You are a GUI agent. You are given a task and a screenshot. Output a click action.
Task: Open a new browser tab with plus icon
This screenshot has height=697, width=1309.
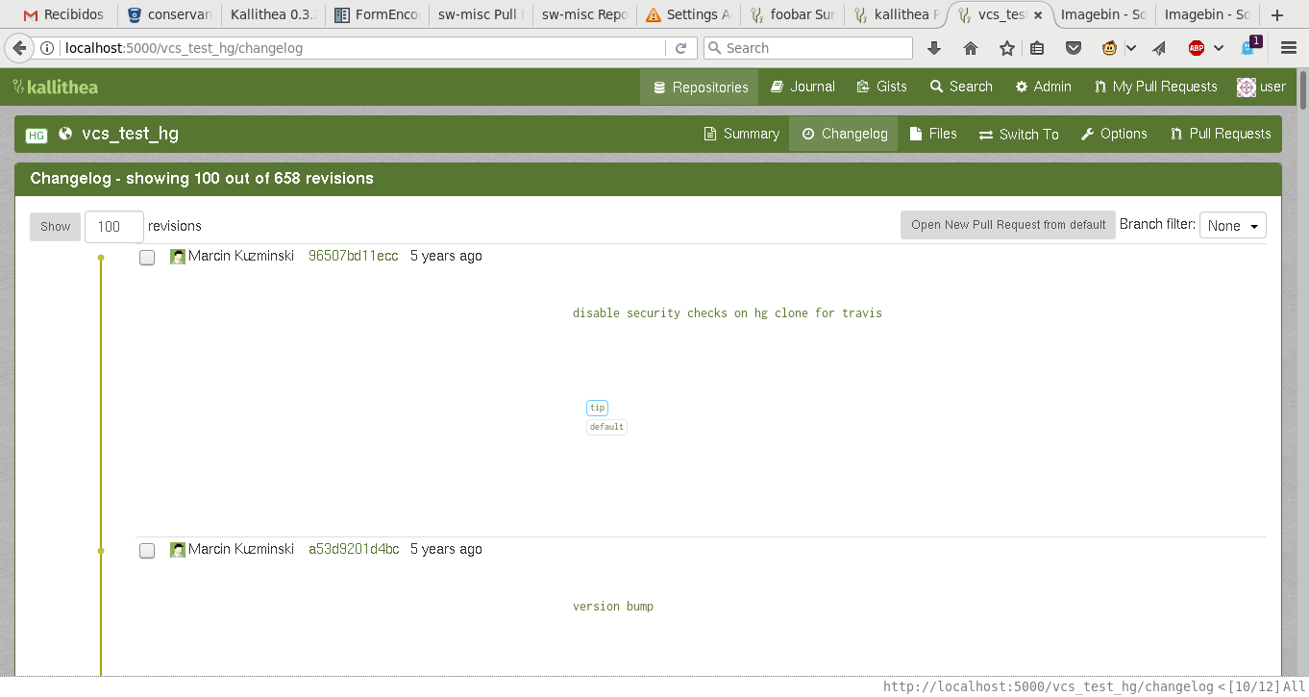click(1276, 15)
